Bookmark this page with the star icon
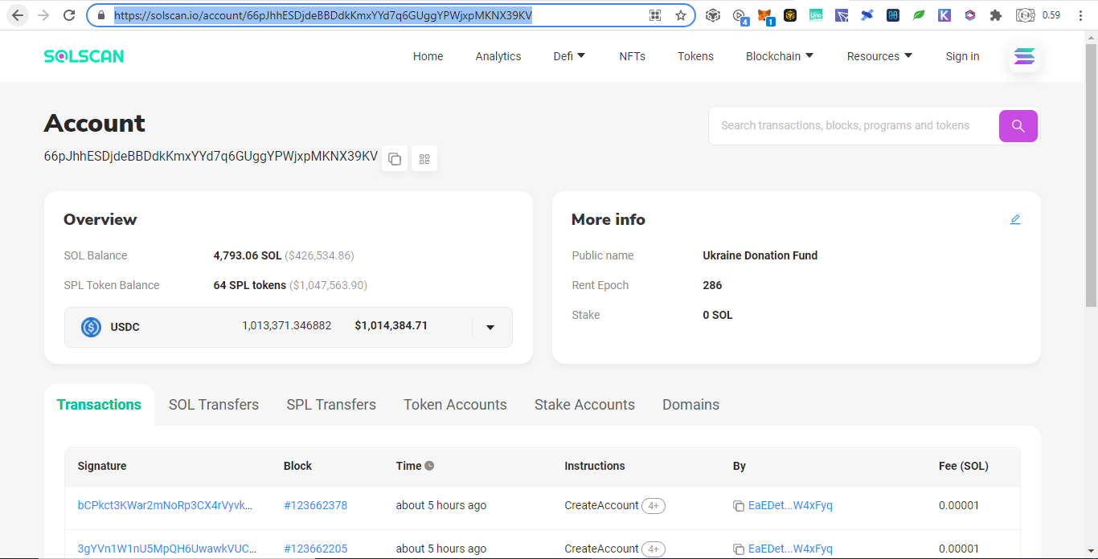This screenshot has width=1098, height=559. pyautogui.click(x=681, y=15)
